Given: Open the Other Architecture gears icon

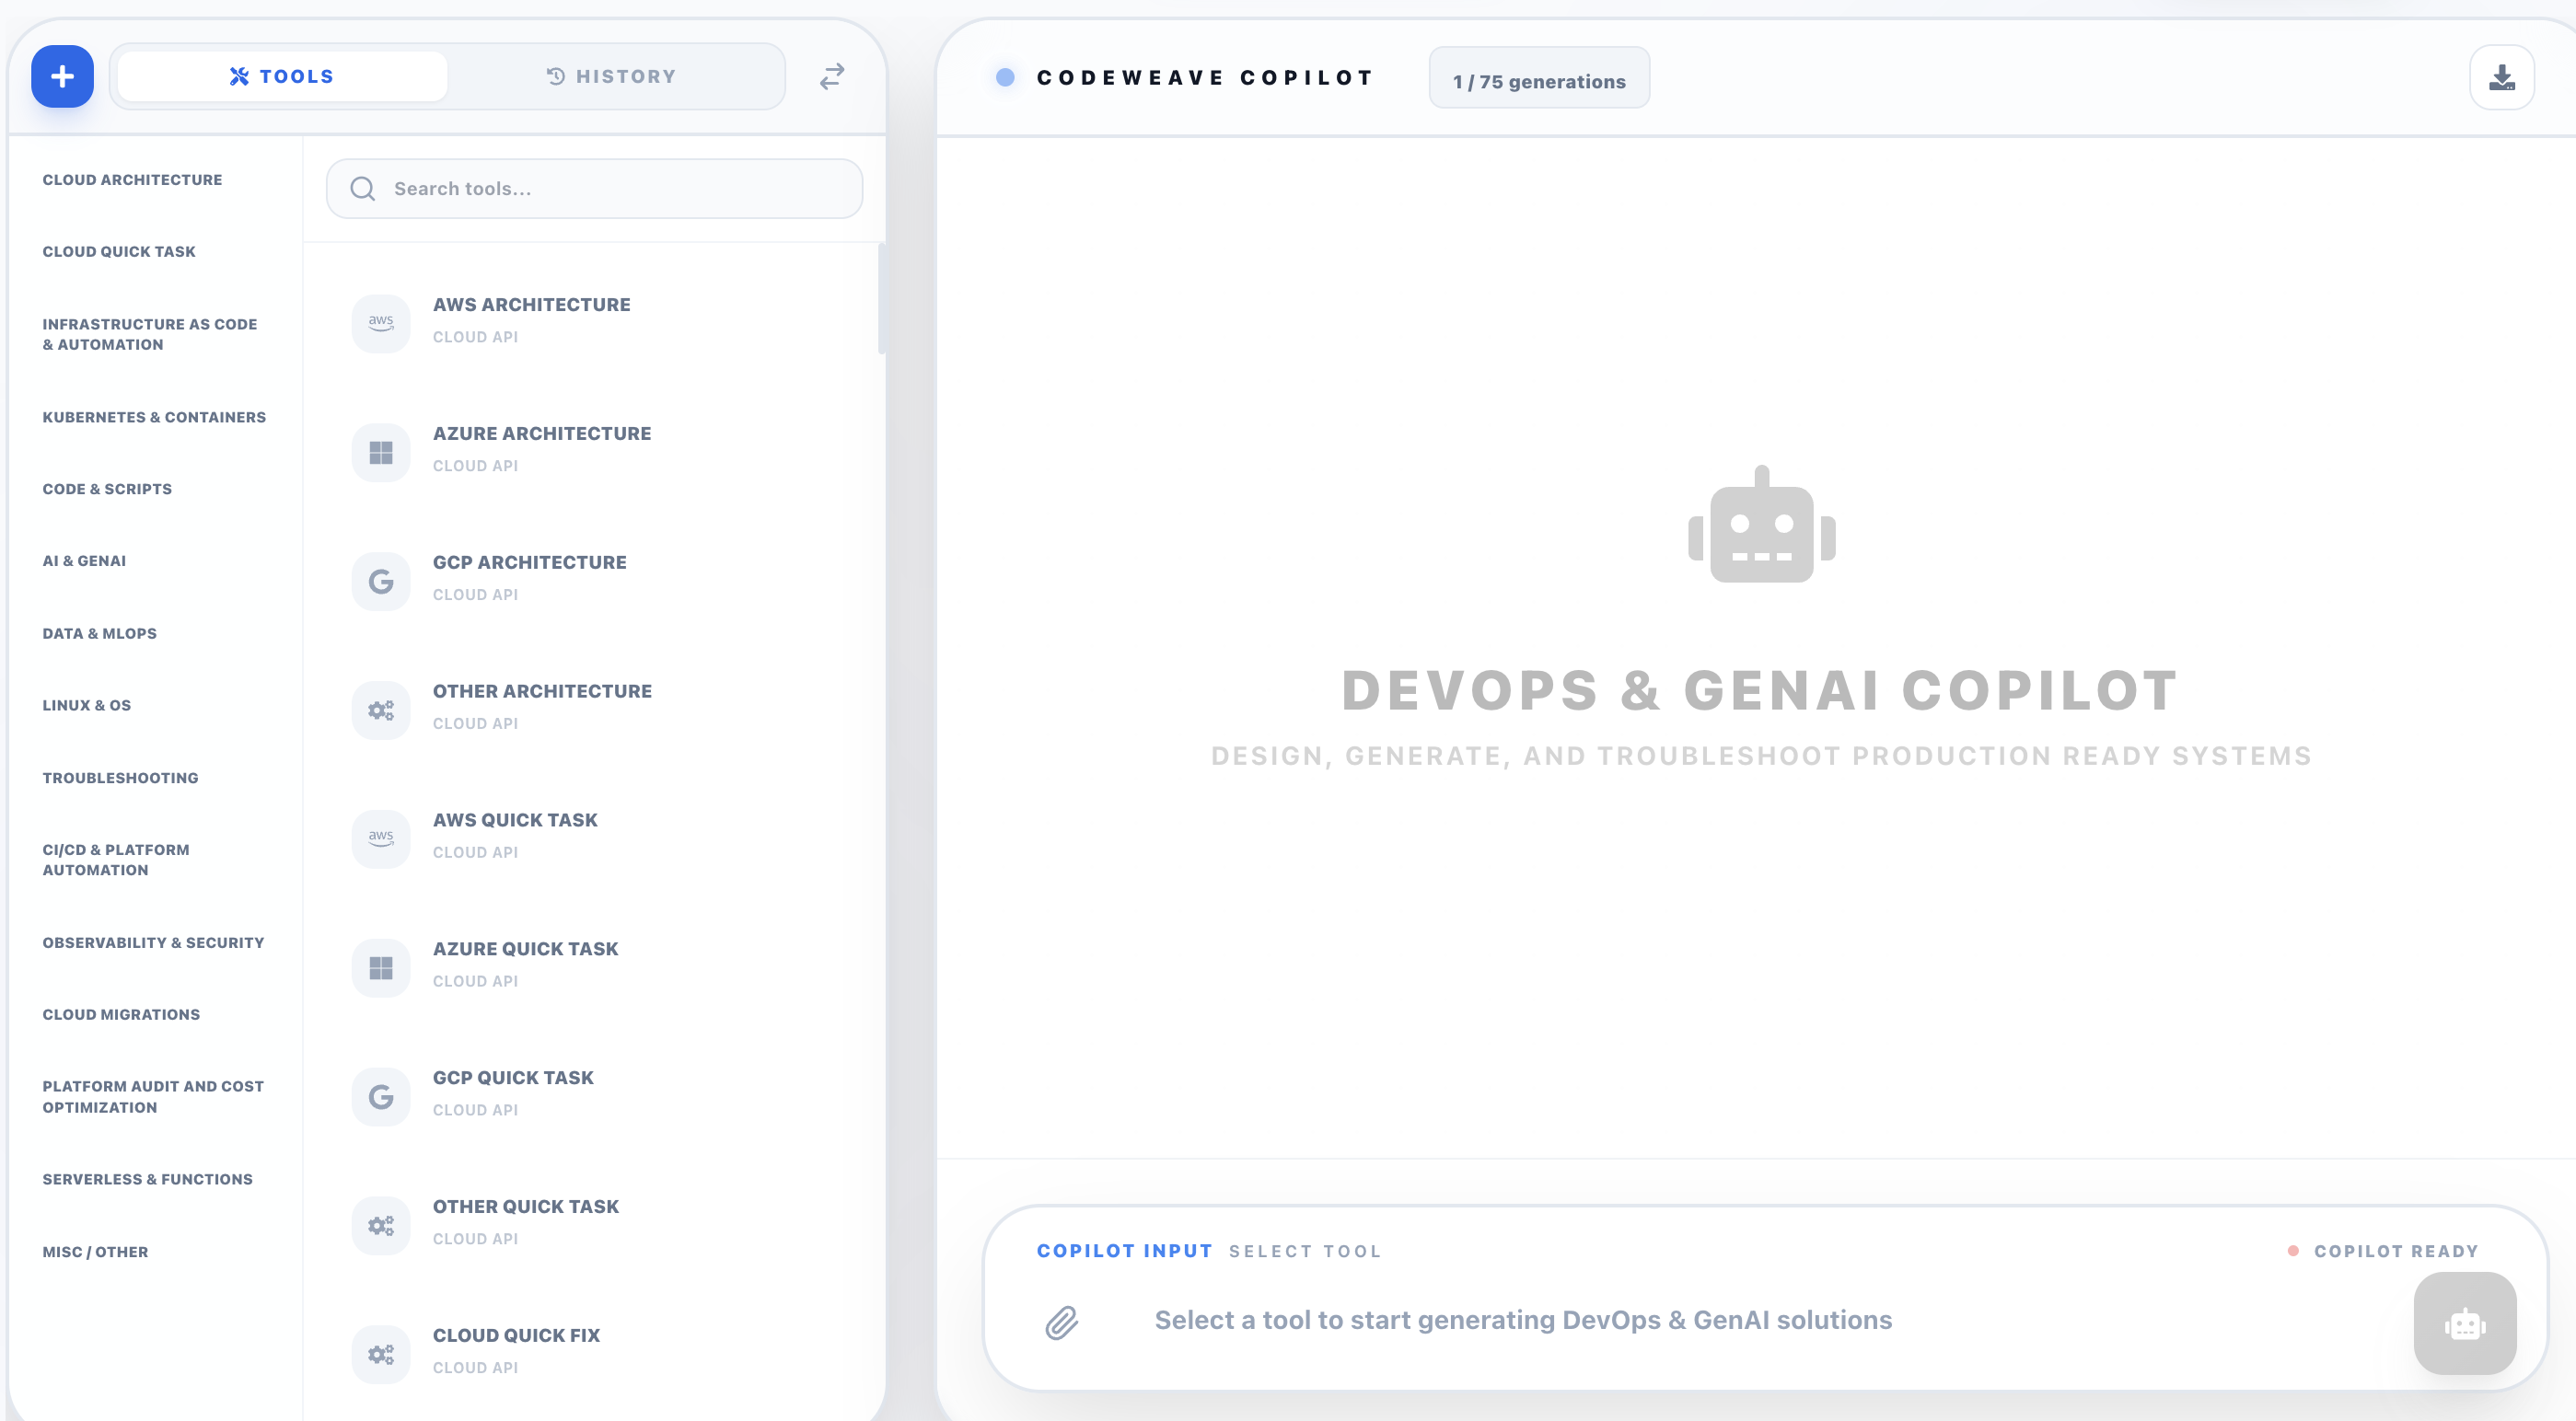Looking at the screenshot, I should tap(380, 709).
